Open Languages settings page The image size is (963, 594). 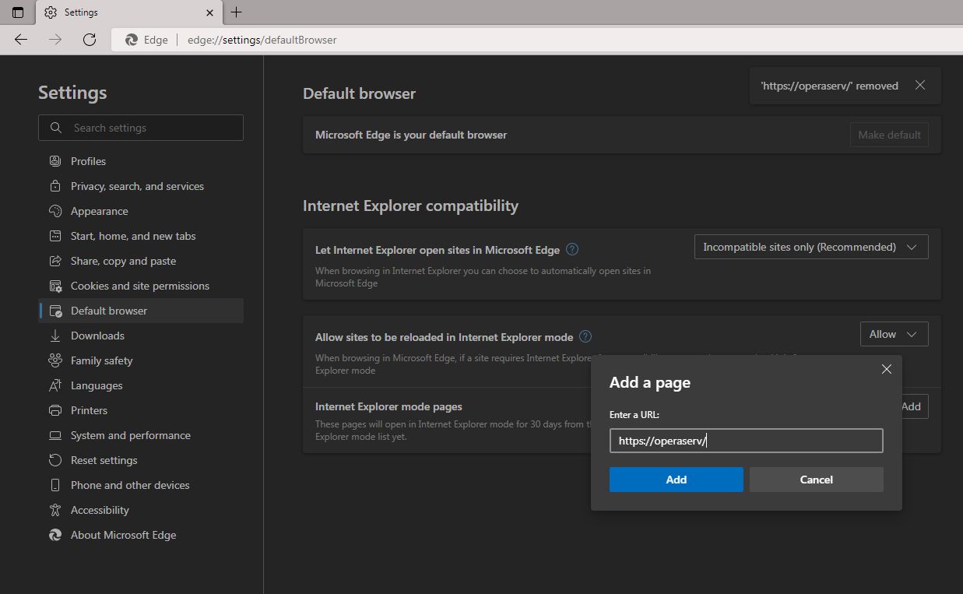[x=141, y=385]
